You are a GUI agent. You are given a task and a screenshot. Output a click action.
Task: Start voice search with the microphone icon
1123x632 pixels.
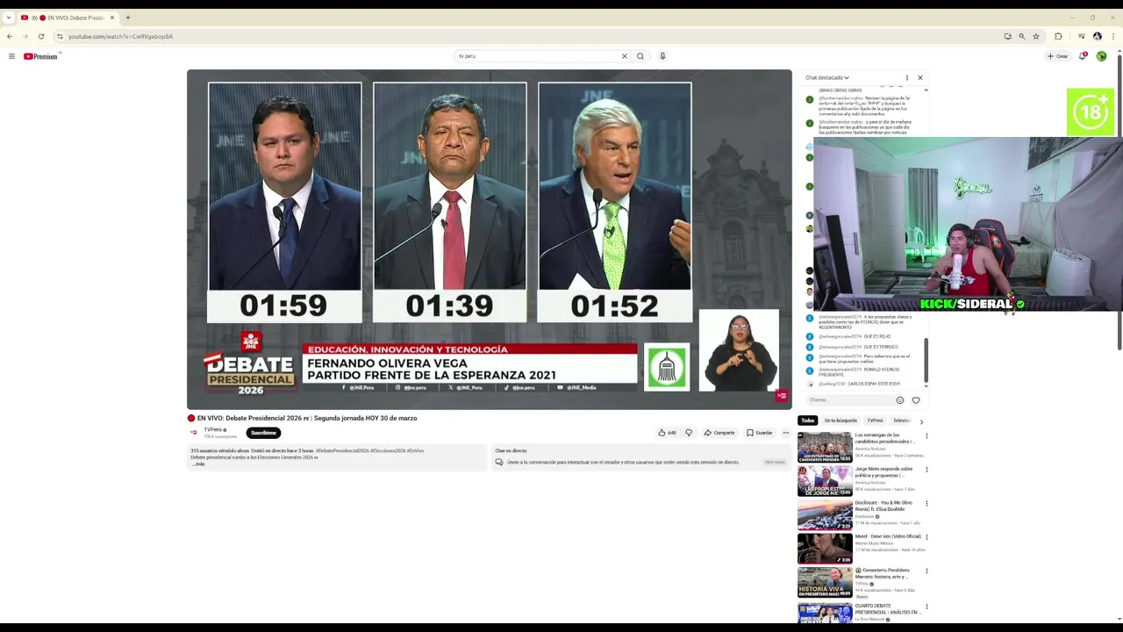(x=662, y=56)
